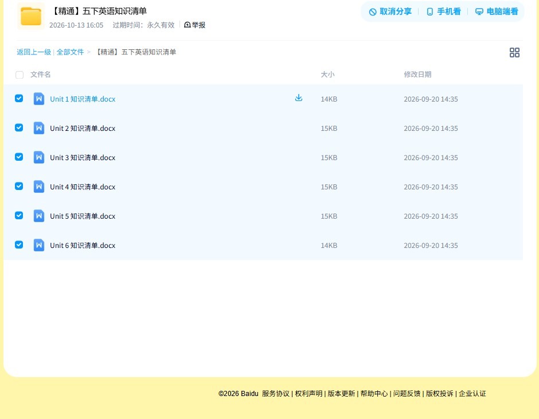Click the 手机看 button
The width and height of the screenshot is (539, 419).
coord(443,11)
